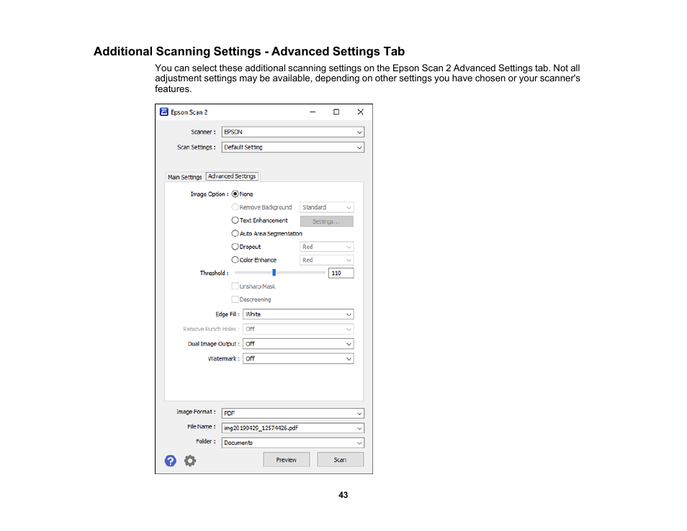Viewport: 687px width, 531px height.
Task: Expand the File Name dropdown
Action: 292,428
